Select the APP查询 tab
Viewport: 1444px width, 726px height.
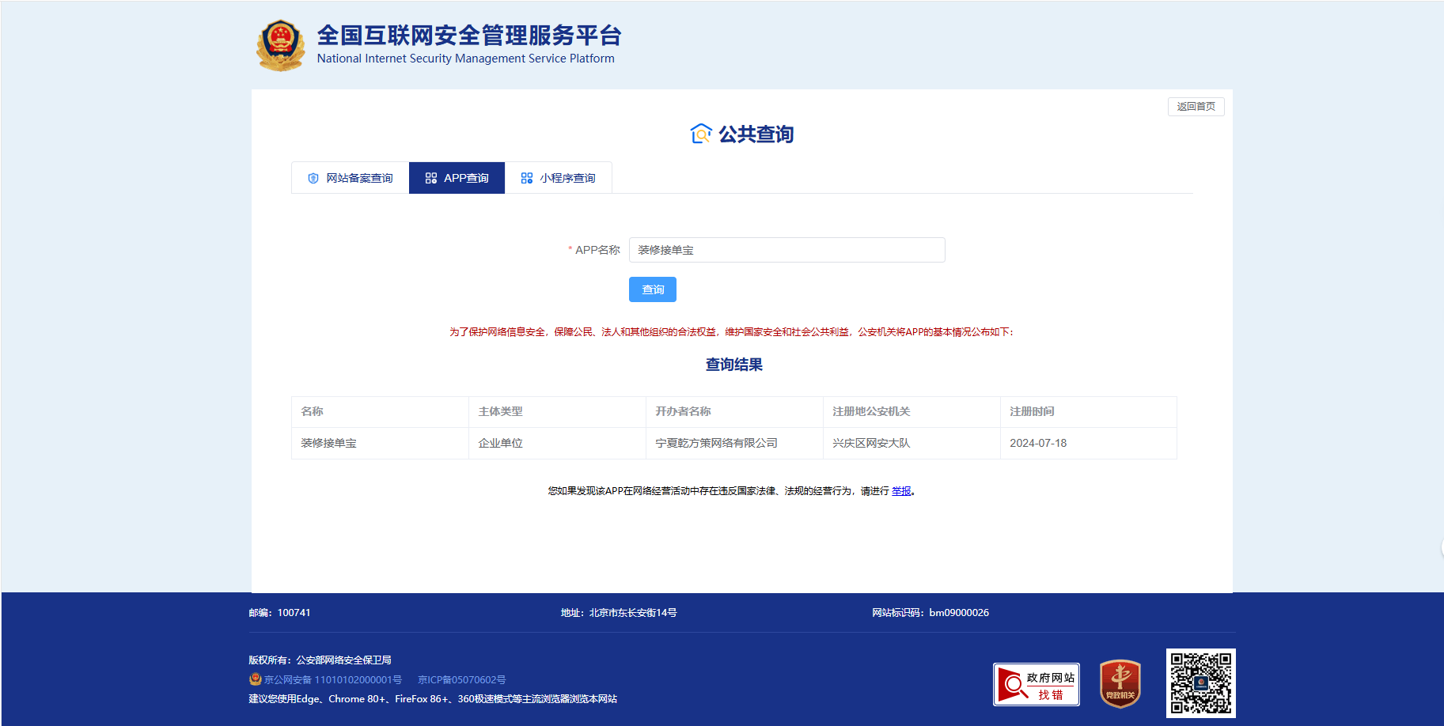[x=457, y=178]
